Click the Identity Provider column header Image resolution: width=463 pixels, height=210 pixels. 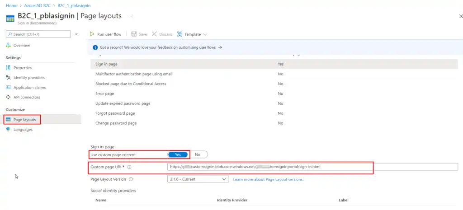coord(232,200)
